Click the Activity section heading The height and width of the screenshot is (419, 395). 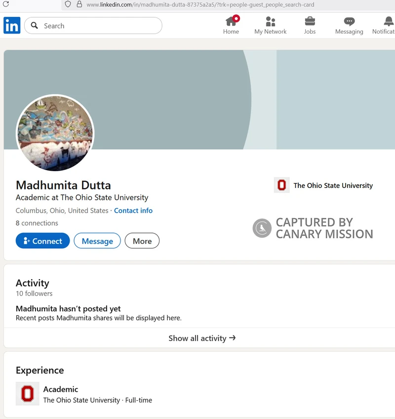(33, 283)
